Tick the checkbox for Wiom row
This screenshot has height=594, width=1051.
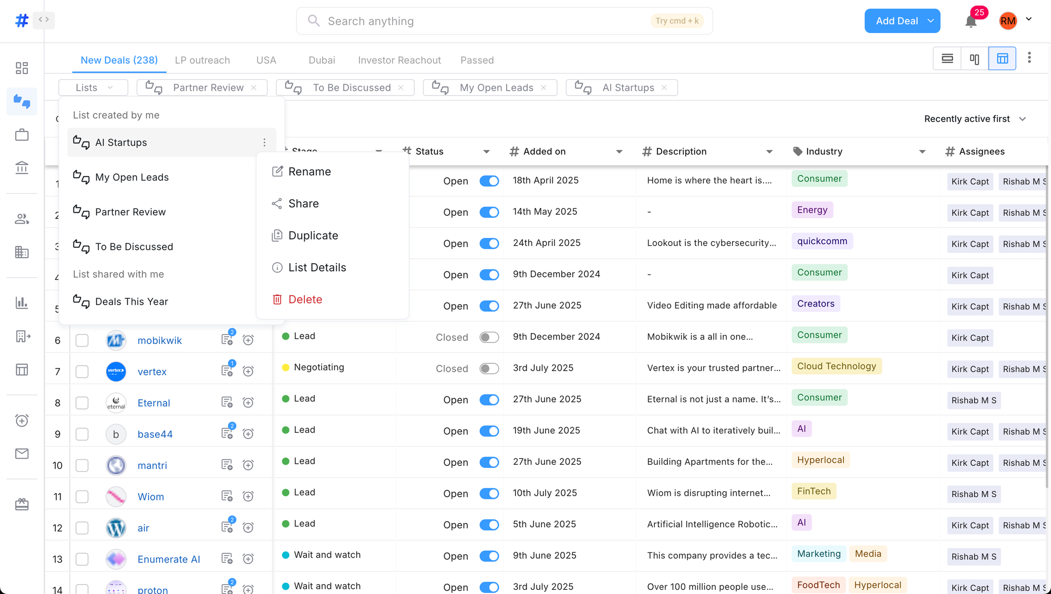pos(82,496)
